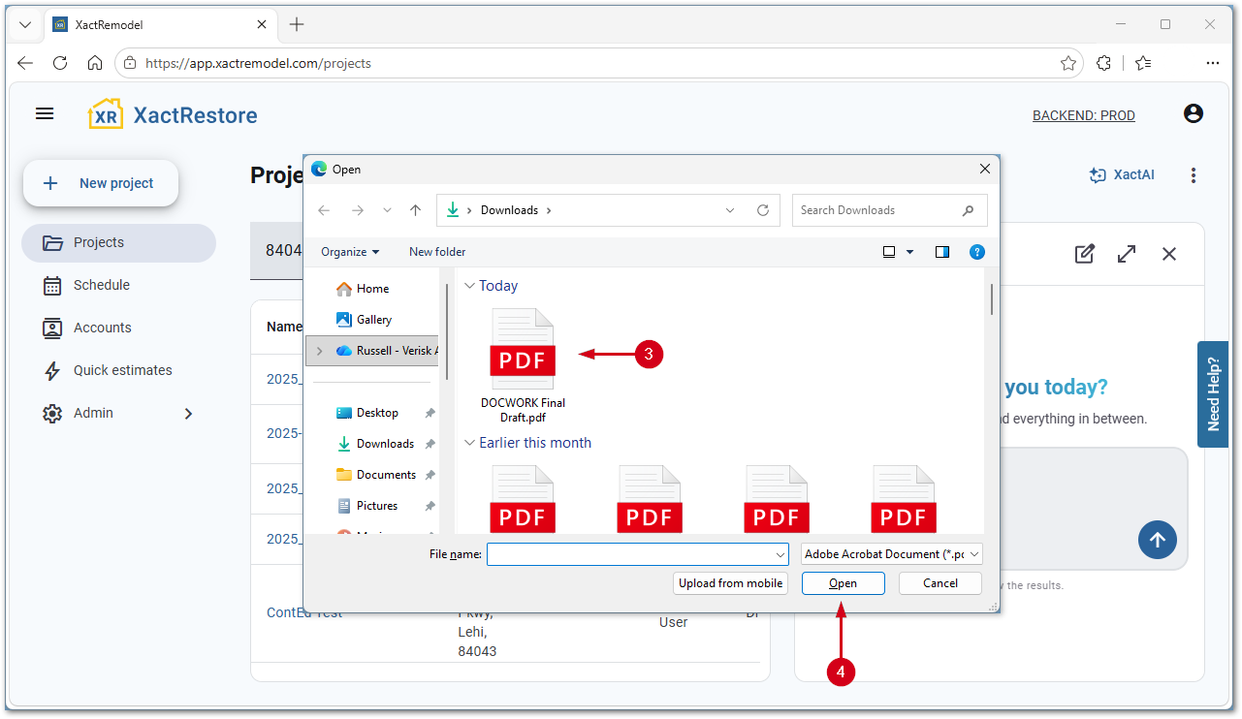This screenshot has height=719, width=1242.
Task: Open the Organize dropdown menu
Action: (350, 252)
